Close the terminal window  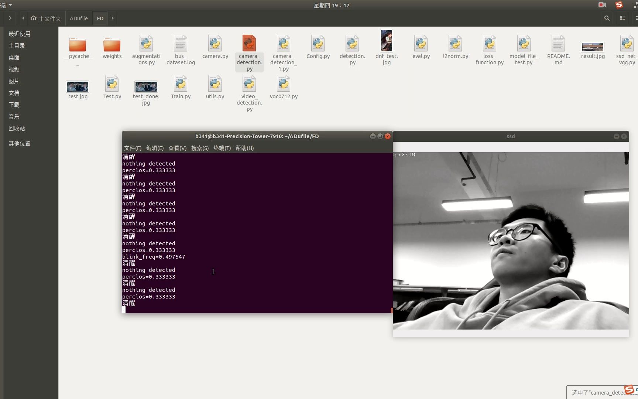[x=388, y=136]
